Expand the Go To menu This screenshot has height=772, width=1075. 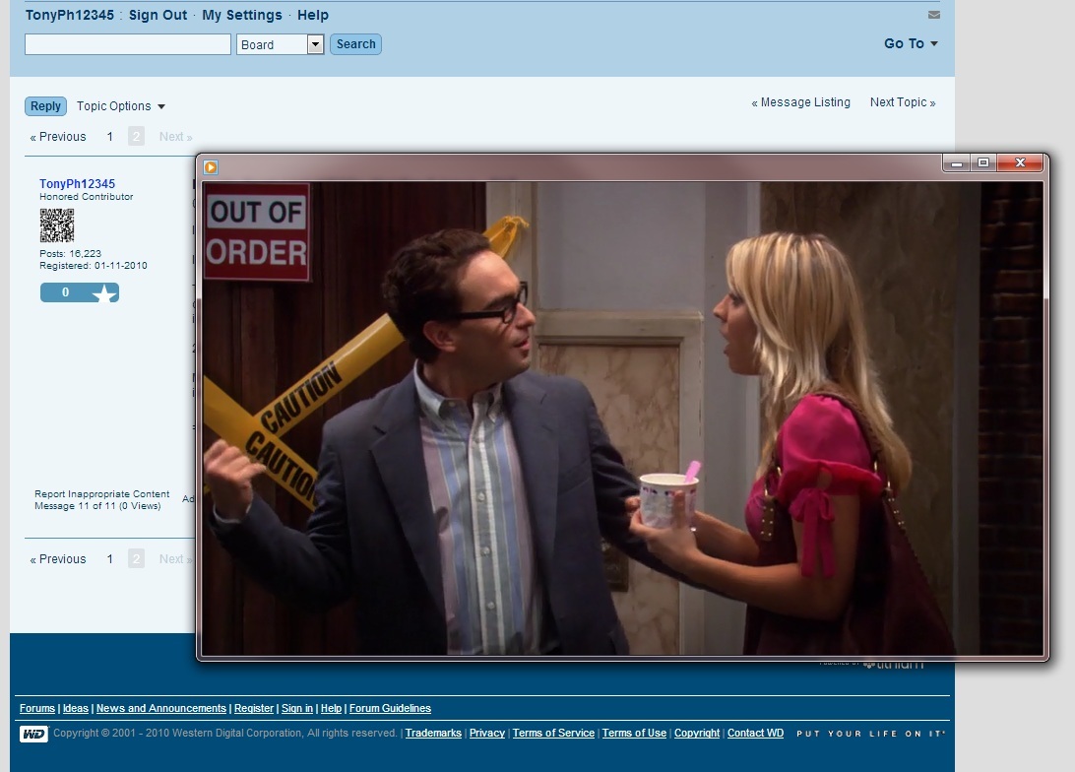[911, 43]
